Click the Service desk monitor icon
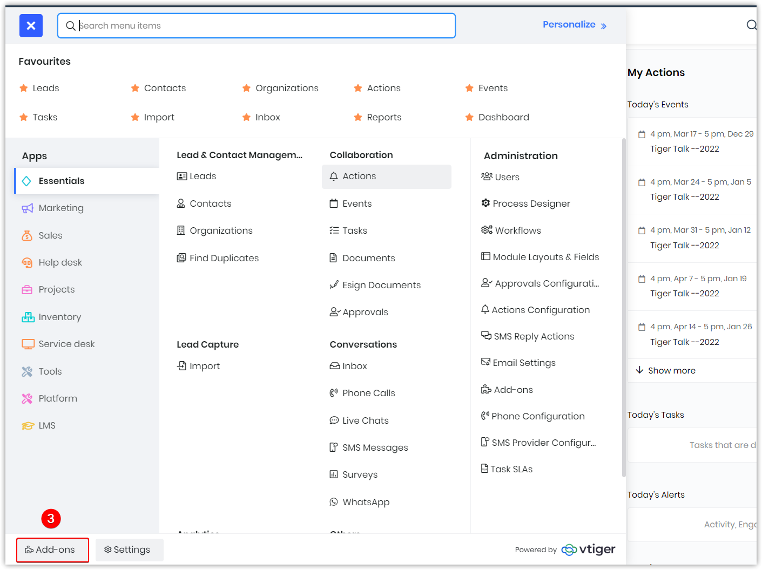This screenshot has height=570, width=762. 28,344
